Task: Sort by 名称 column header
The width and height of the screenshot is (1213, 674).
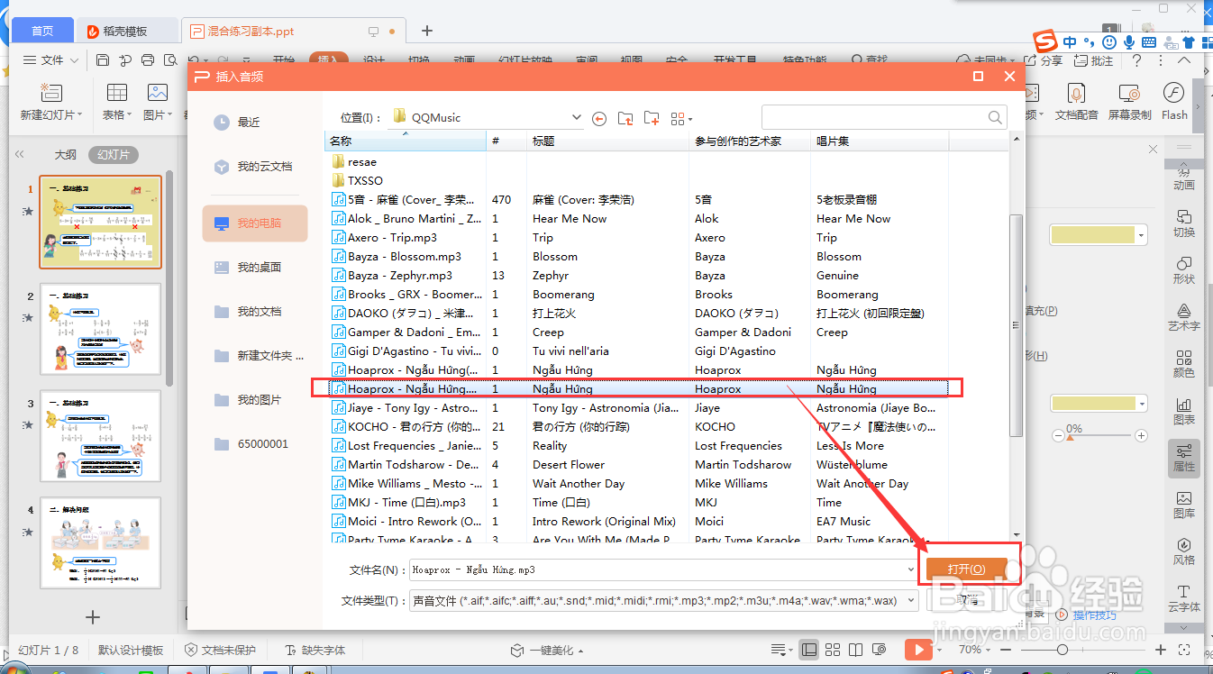Action: click(406, 141)
